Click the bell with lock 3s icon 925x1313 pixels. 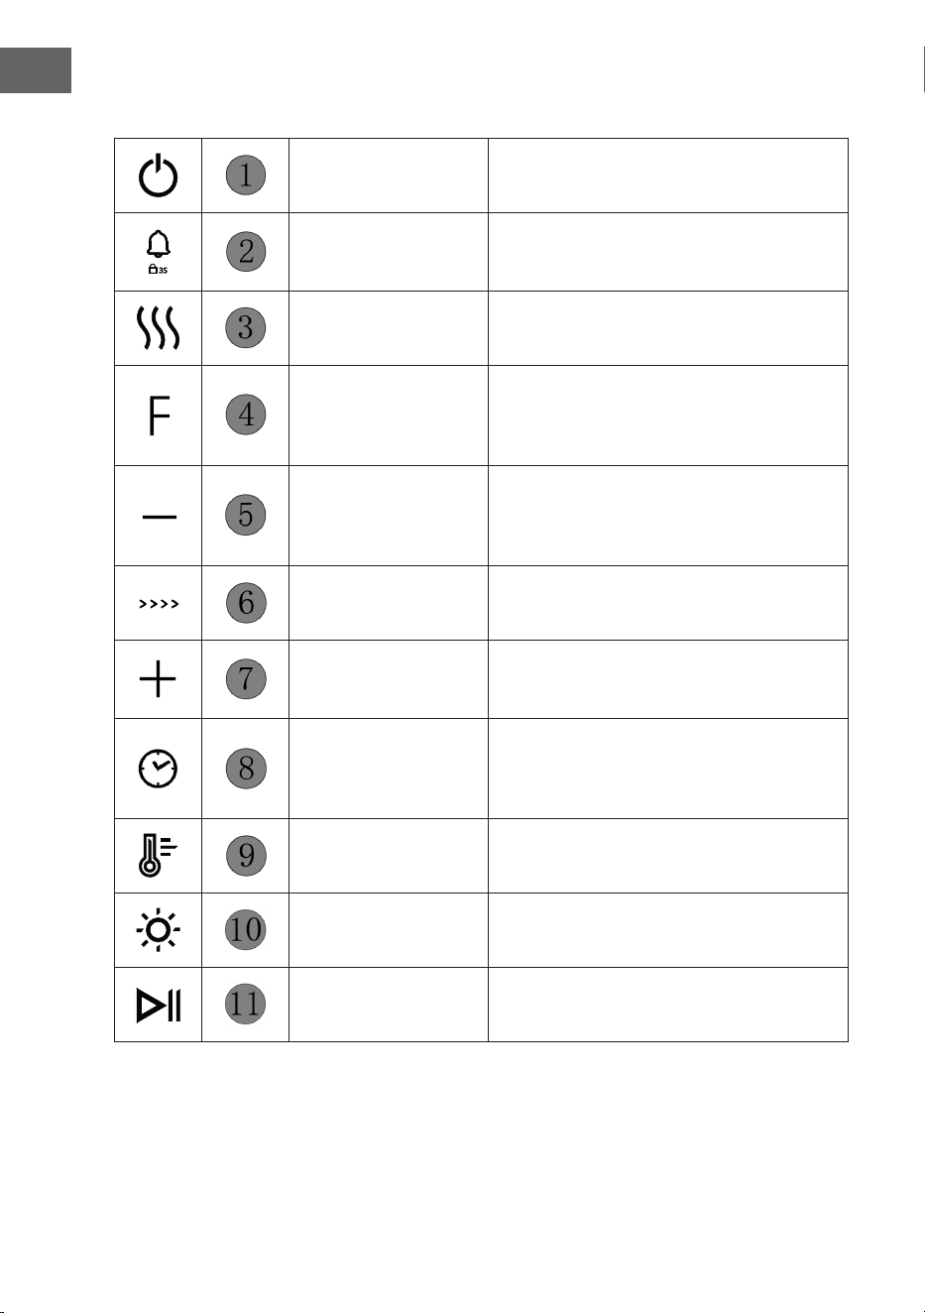pos(159,252)
